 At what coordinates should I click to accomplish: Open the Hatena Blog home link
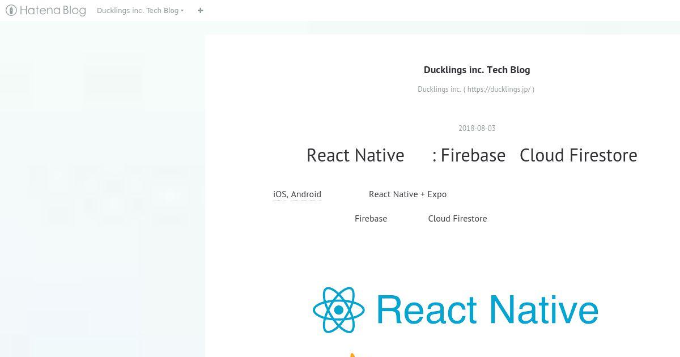click(x=46, y=10)
